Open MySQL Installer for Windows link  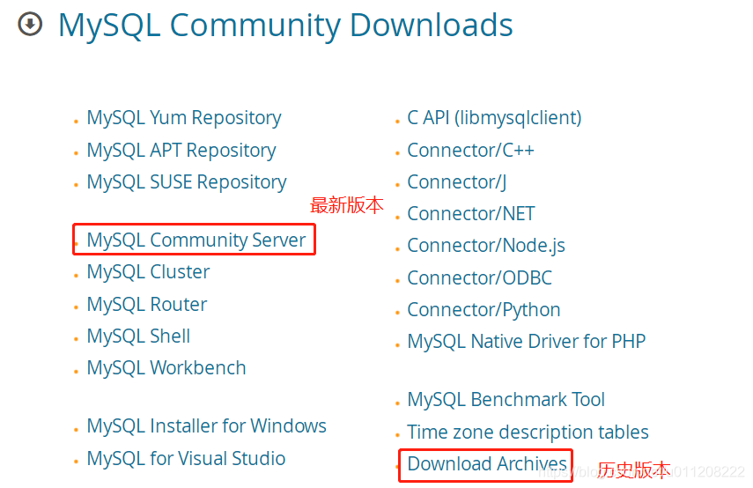206,426
